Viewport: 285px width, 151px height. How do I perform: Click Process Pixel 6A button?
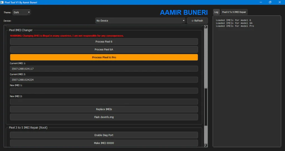[x=104, y=49]
